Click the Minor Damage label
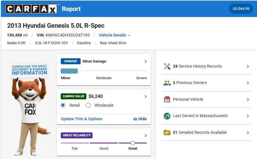This screenshot has width=257, height=159. (x=94, y=61)
